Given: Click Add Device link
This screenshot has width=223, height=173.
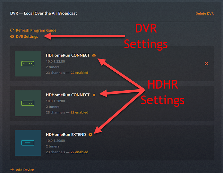Looking at the screenshot, I should (x=25, y=170).
